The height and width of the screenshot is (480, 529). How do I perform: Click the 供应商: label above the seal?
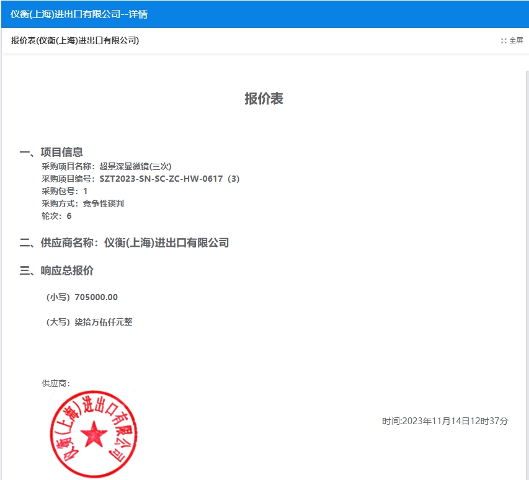point(56,383)
